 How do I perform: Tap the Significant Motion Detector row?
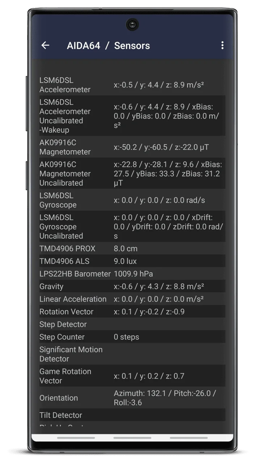(132, 354)
